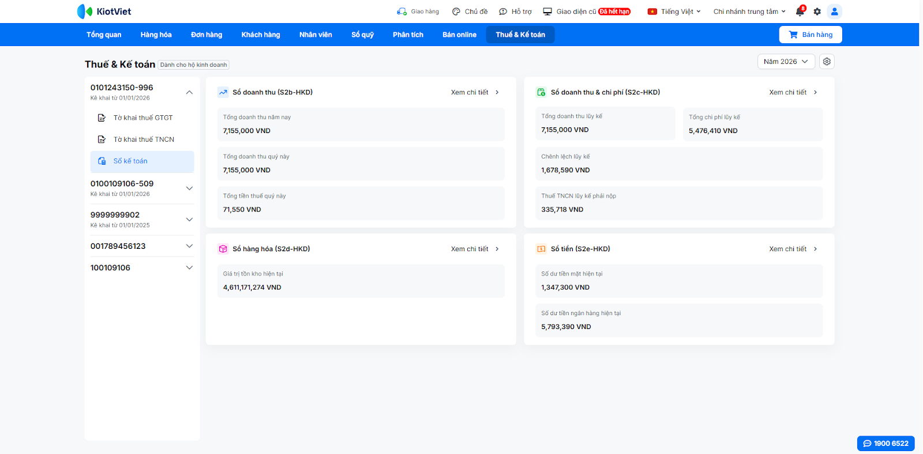Screen dimensions: 923x454
Task: Open the Tổng quan menu
Action: pos(104,35)
